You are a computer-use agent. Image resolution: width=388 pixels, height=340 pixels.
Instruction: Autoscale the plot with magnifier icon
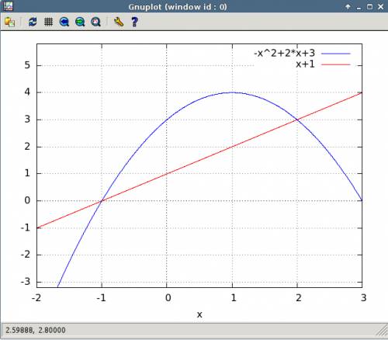click(x=95, y=22)
